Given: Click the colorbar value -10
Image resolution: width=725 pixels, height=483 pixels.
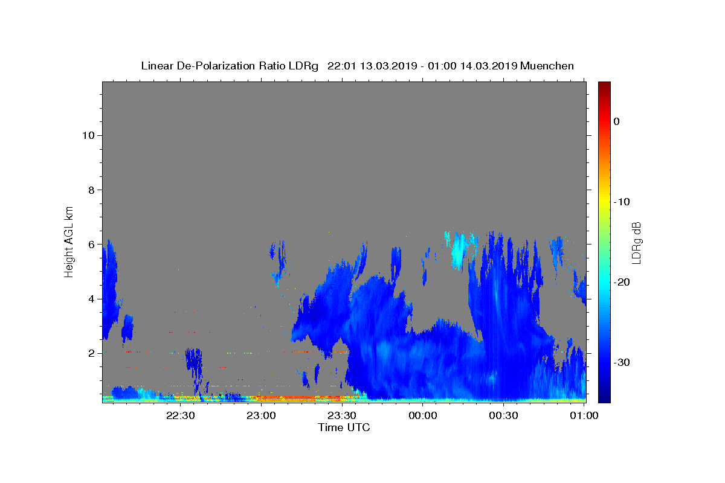Looking at the screenshot, I should point(622,202).
